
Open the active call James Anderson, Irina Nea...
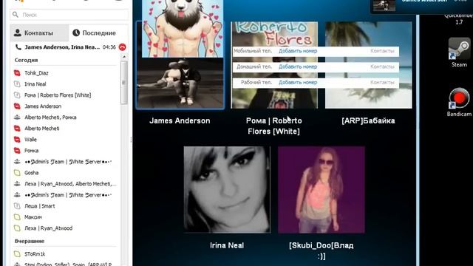click(62, 47)
